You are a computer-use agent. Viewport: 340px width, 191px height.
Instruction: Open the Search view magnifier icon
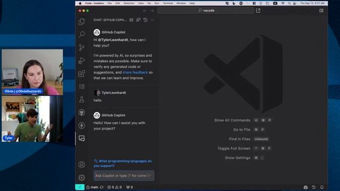coord(82,34)
